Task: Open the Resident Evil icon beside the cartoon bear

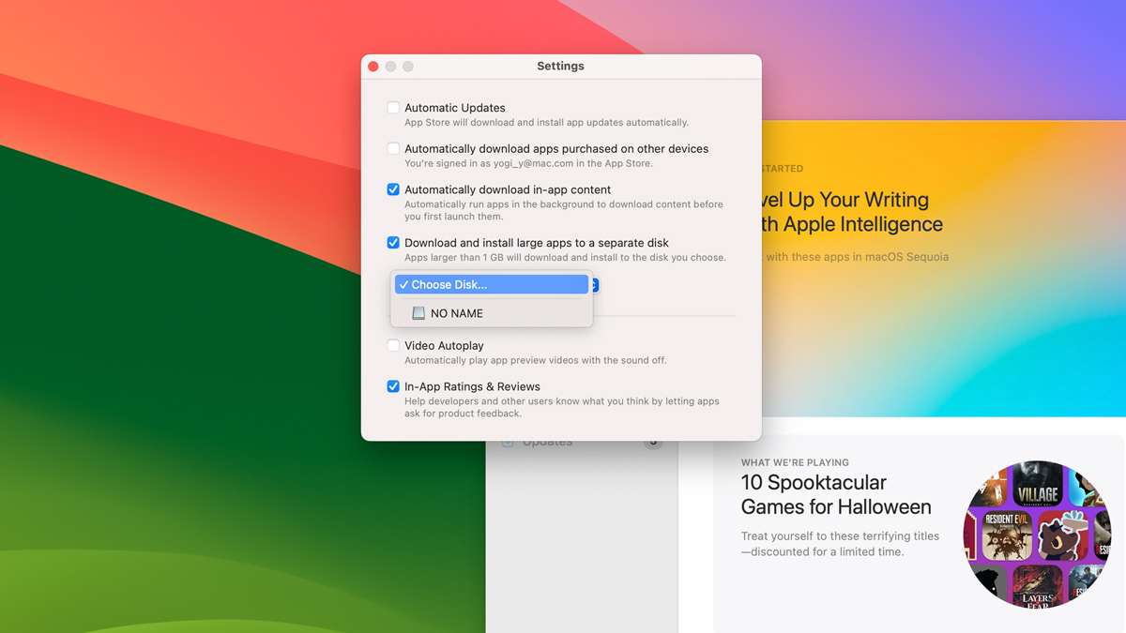Action: coord(1007,536)
